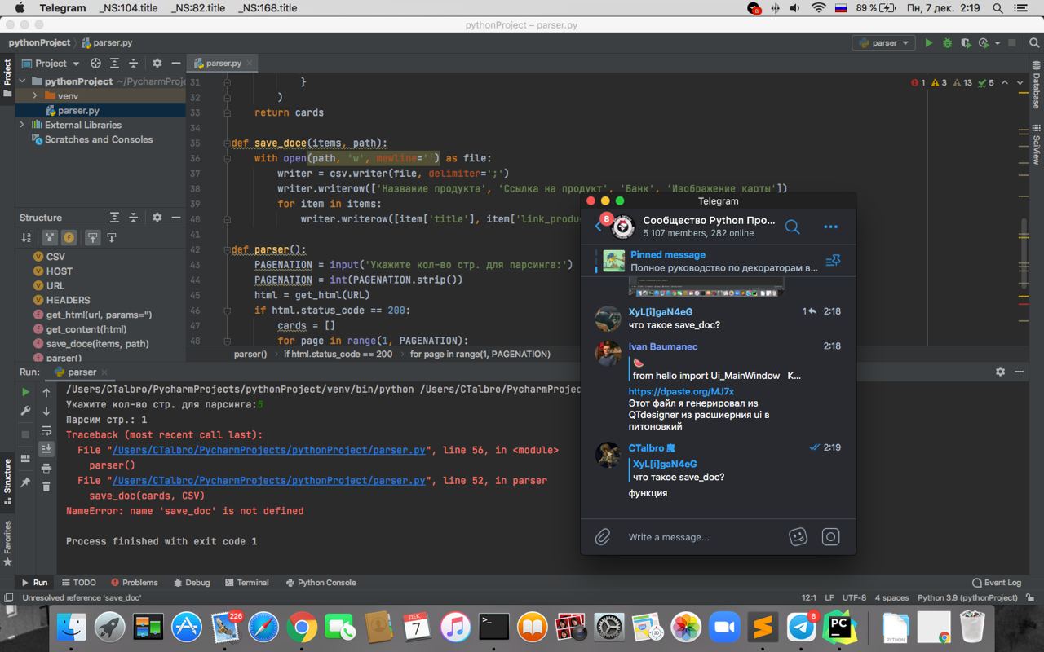
Task: Open first traceback file link, line 56
Action: (268, 450)
